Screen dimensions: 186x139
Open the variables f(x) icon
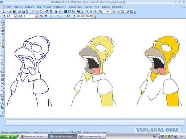tap(73, 11)
